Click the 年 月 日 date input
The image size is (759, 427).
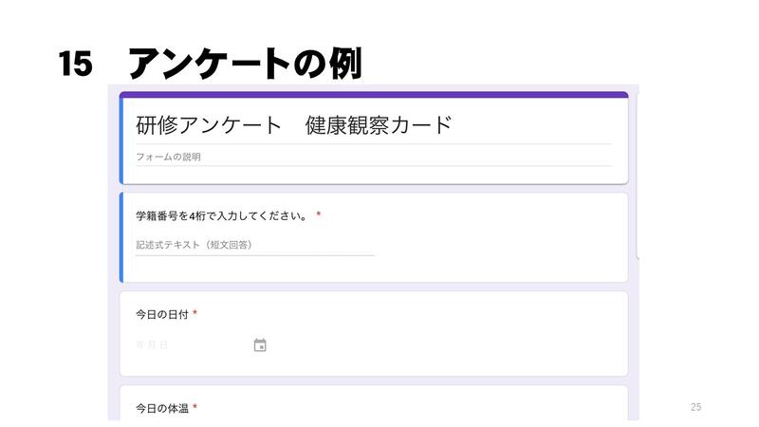point(152,345)
